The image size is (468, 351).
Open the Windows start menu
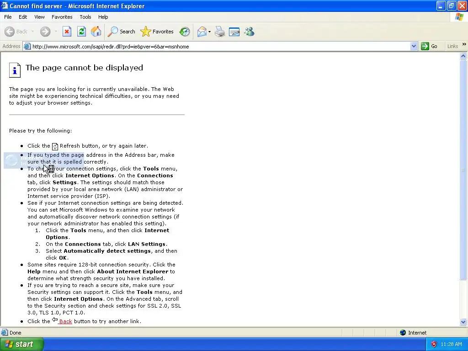tap(21, 344)
